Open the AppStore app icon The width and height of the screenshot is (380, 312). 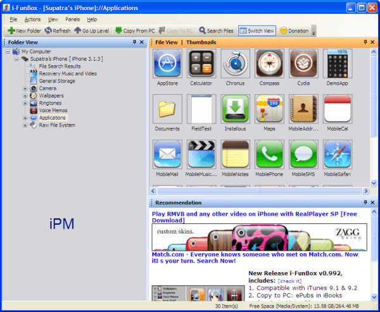[x=167, y=63]
